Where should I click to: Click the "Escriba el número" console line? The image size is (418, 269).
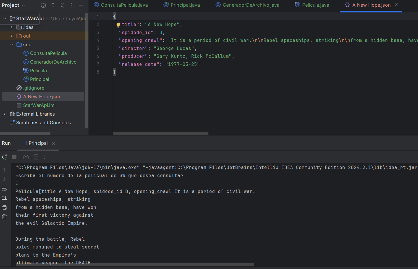[99, 176]
